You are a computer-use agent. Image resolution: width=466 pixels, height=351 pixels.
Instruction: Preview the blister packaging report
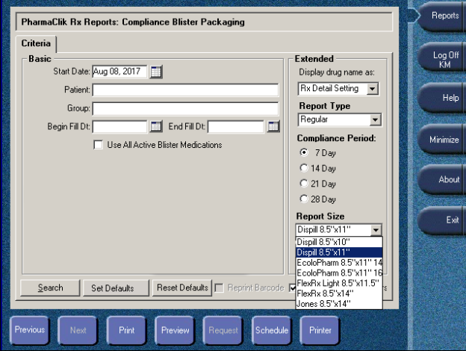pos(175,330)
